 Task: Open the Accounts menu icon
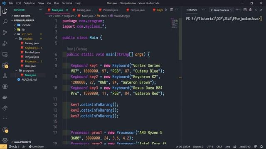tap(5, 130)
